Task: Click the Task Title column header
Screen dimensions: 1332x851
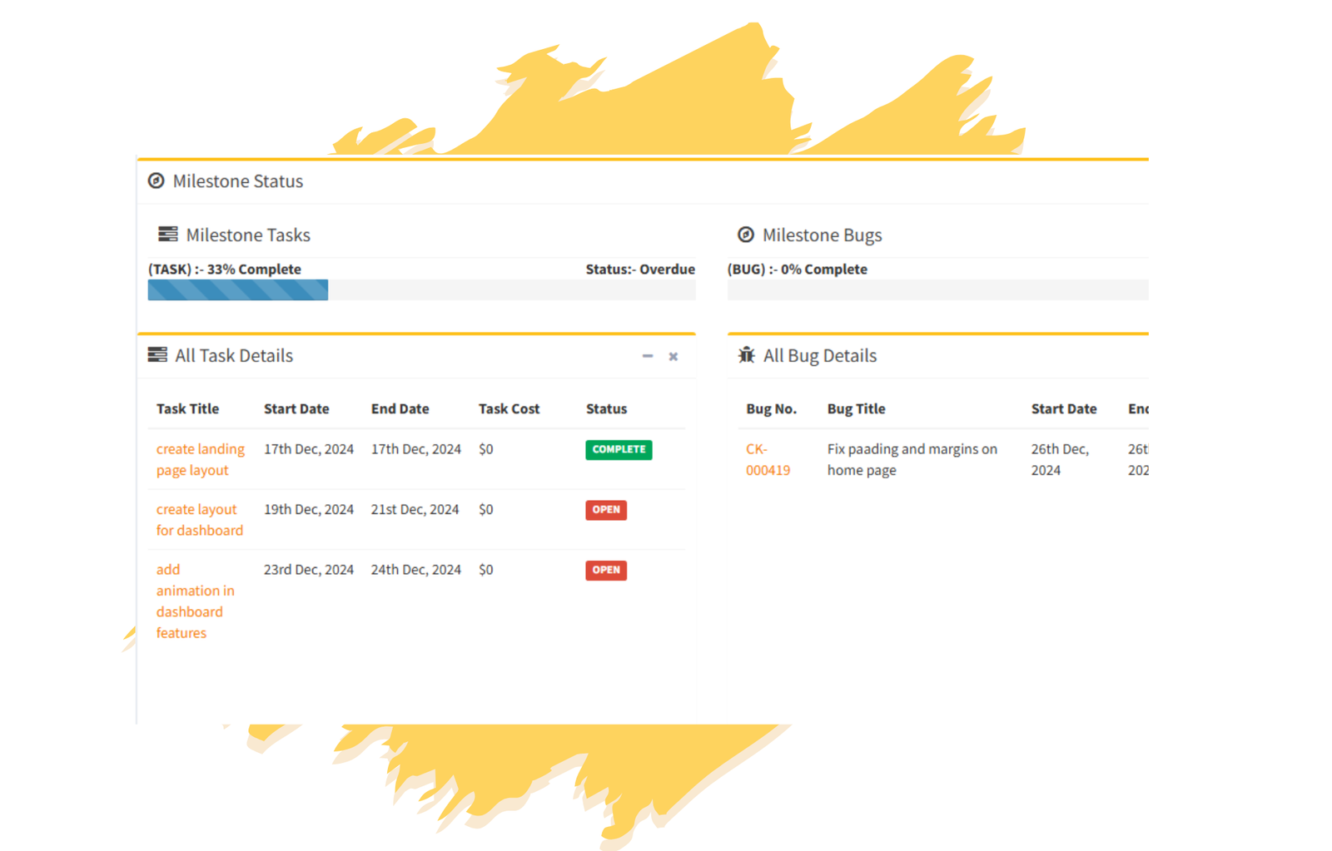Action: click(187, 408)
